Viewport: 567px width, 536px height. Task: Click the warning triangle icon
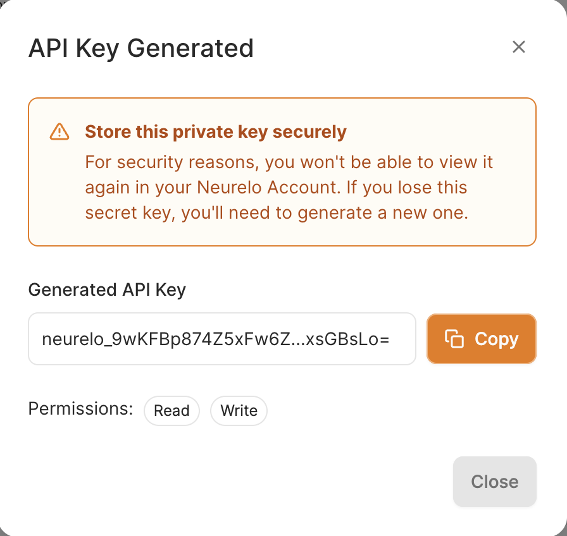coord(59,131)
